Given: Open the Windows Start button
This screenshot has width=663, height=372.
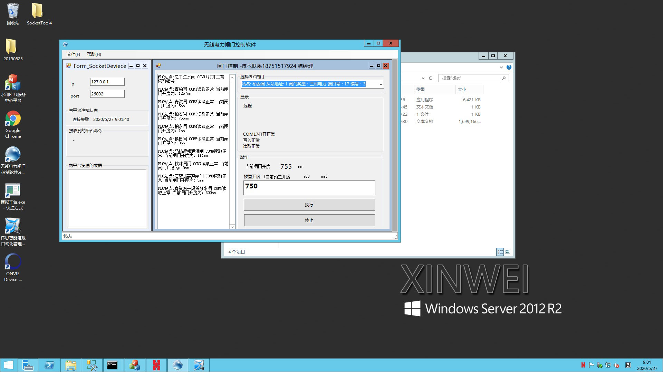Looking at the screenshot, I should [8, 365].
